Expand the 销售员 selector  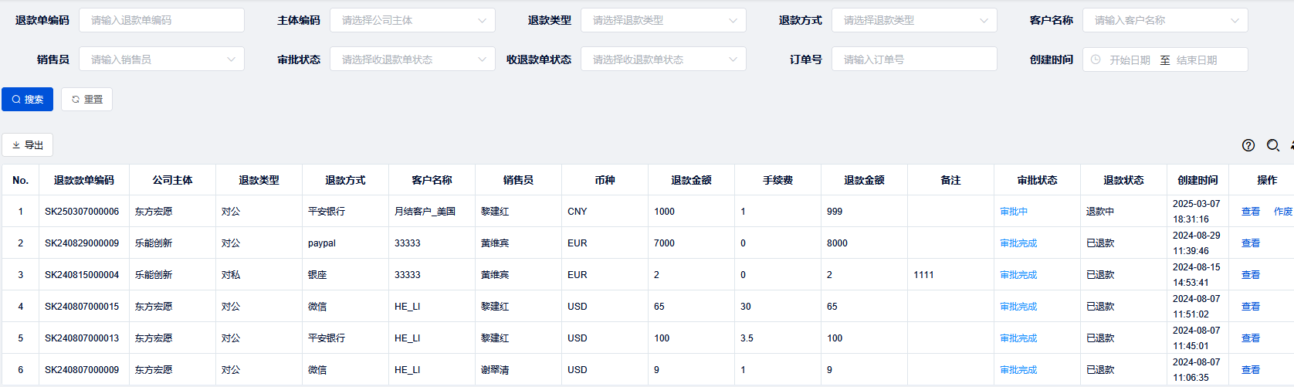click(161, 59)
